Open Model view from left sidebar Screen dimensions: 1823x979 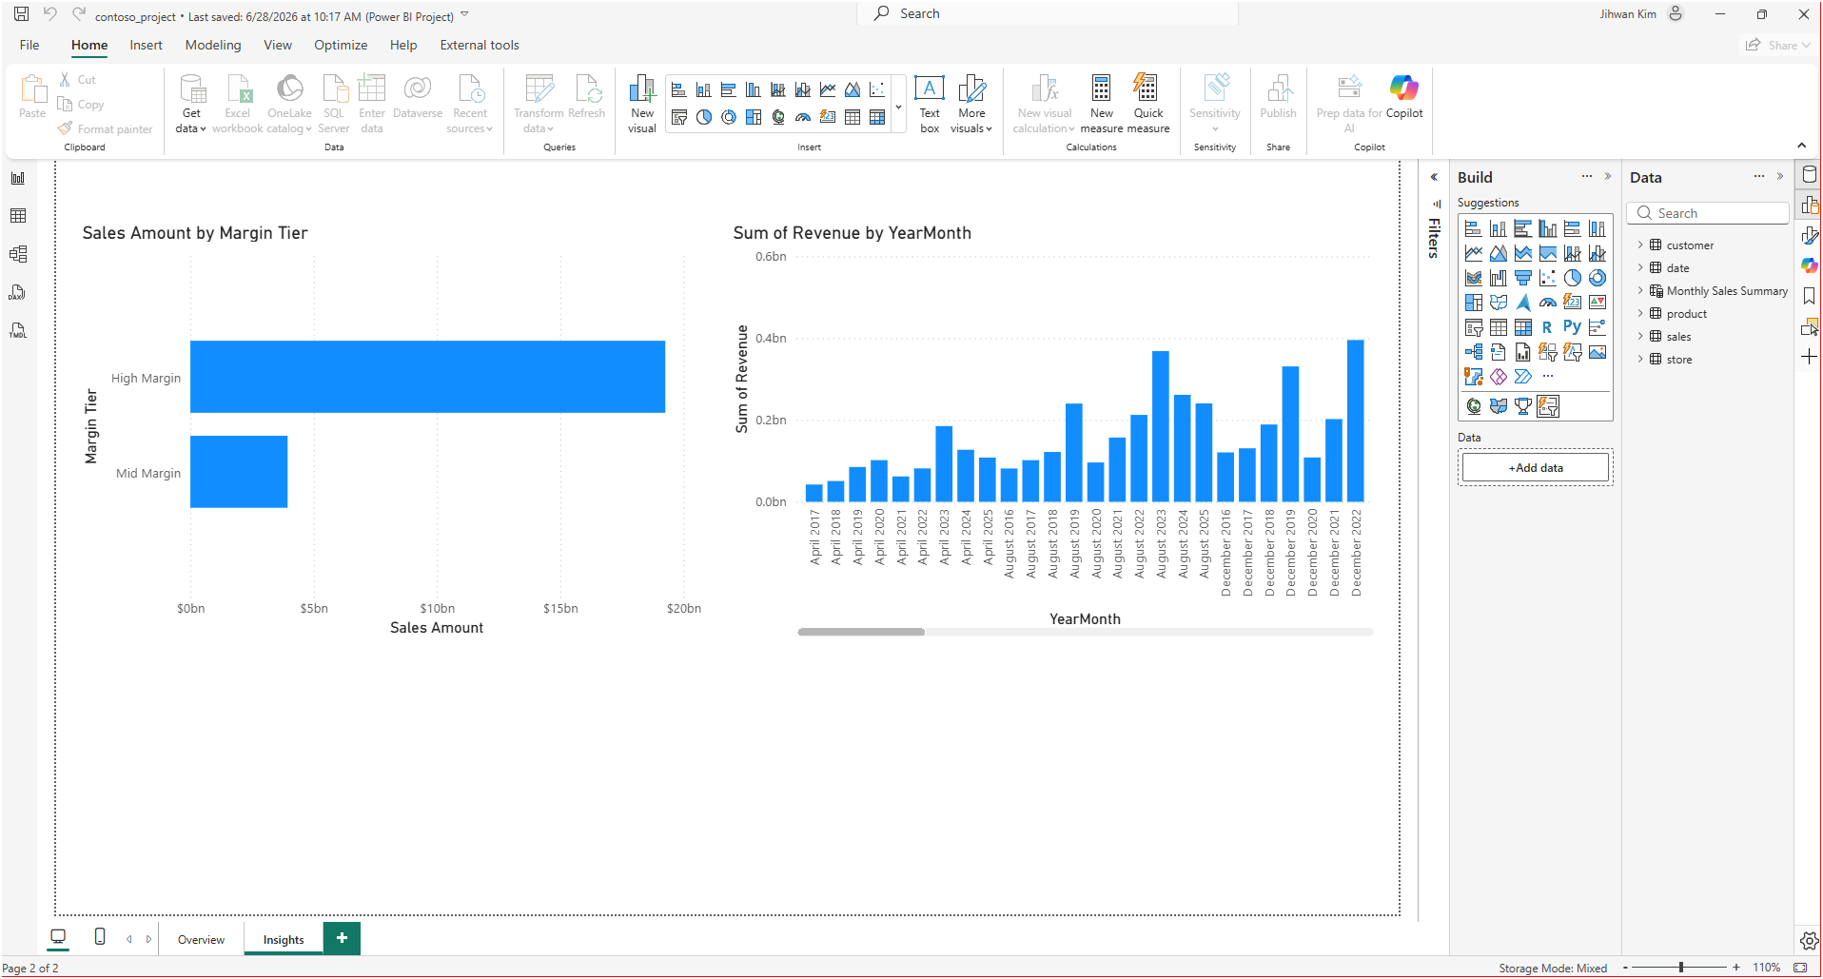pos(18,254)
